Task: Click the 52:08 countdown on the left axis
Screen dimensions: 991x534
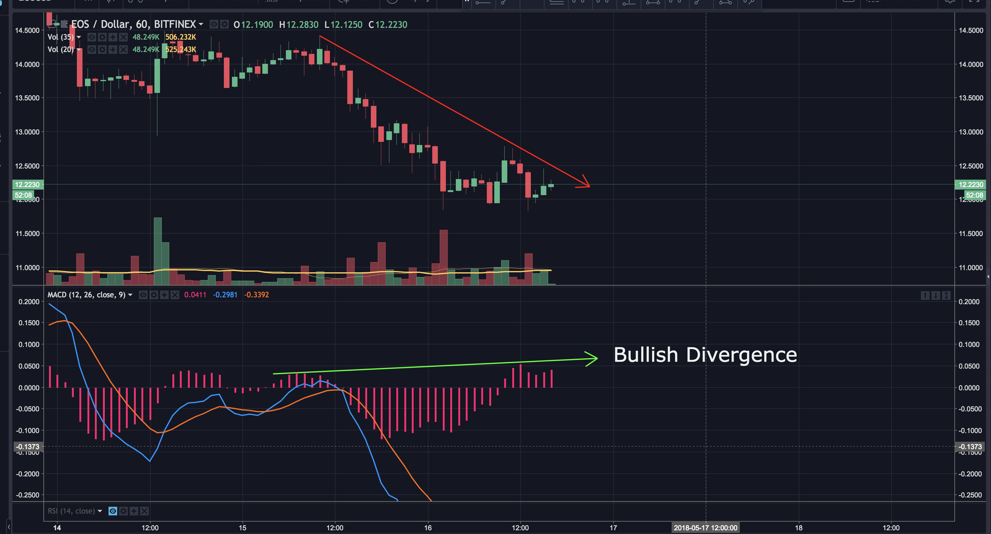Action: coord(23,195)
